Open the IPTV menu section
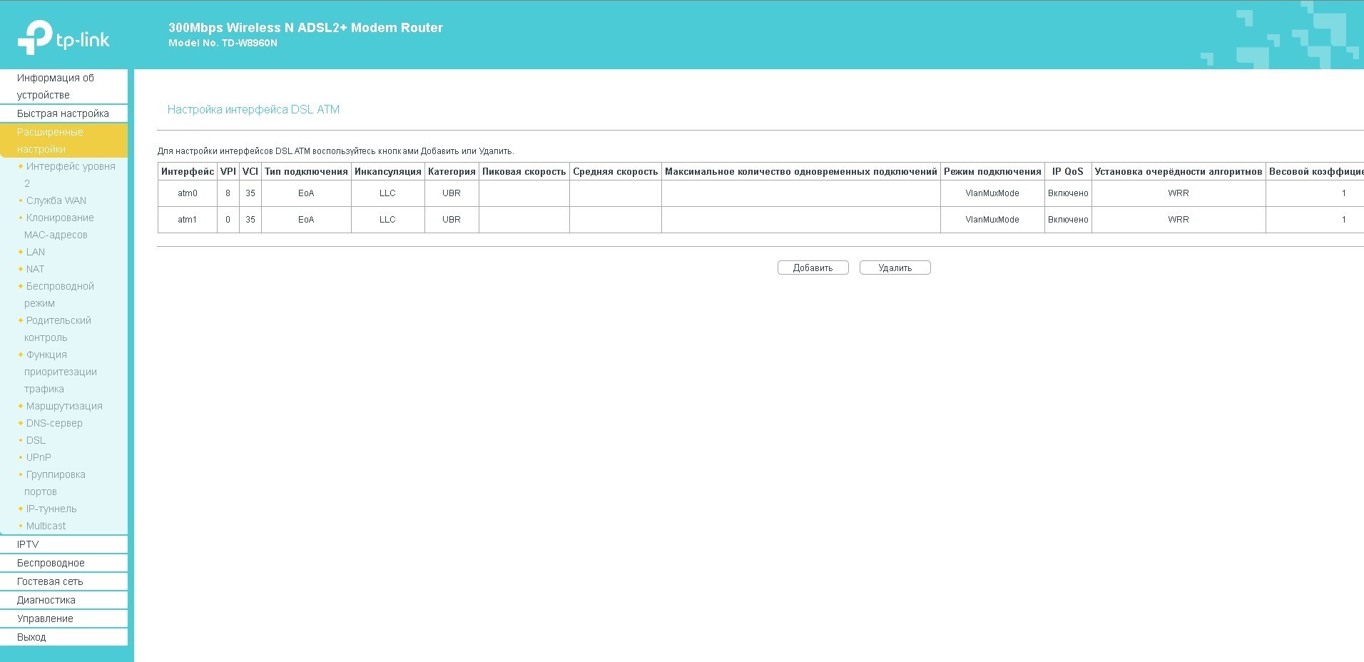The image size is (1364, 662). 28,544
